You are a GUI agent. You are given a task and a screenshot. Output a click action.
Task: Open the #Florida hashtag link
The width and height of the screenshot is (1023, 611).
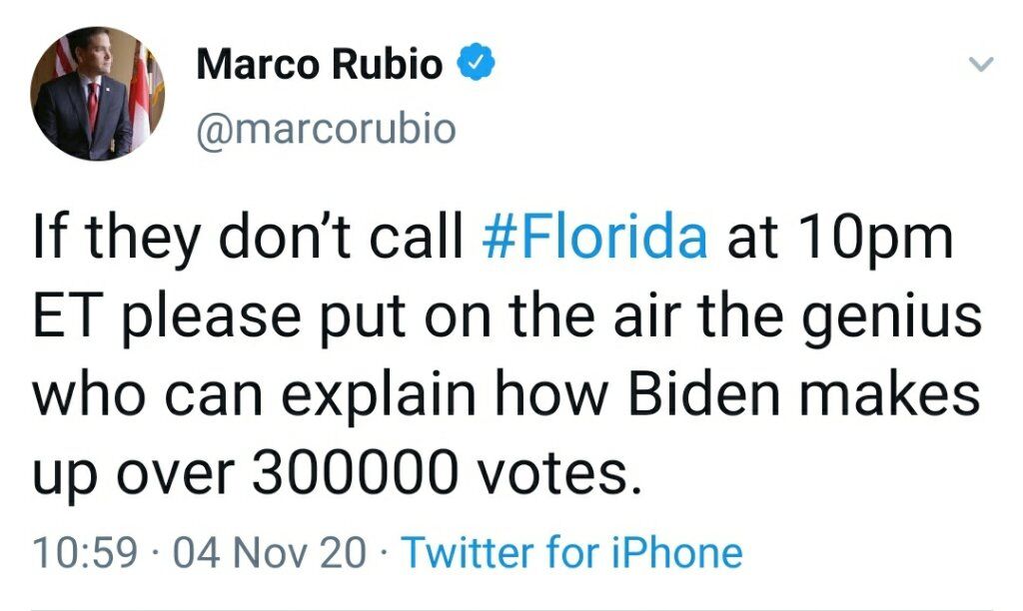click(x=594, y=236)
